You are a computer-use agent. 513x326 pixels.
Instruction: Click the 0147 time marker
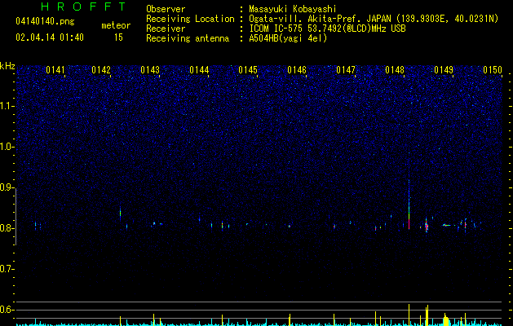tap(346, 70)
